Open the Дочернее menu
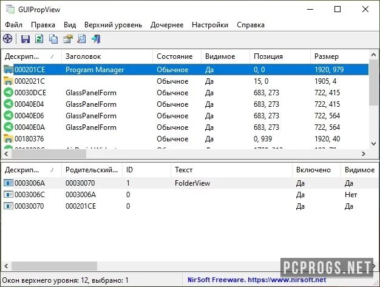The height and width of the screenshot is (287, 380). pyautogui.click(x=167, y=25)
